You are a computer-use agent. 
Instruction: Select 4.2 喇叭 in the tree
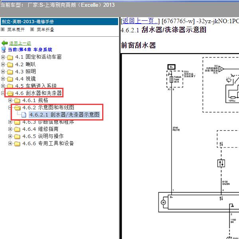click(26, 64)
